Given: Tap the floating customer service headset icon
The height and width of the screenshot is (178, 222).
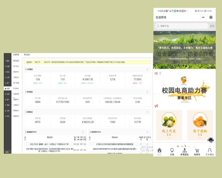Looking at the screenshot, I should [211, 140].
